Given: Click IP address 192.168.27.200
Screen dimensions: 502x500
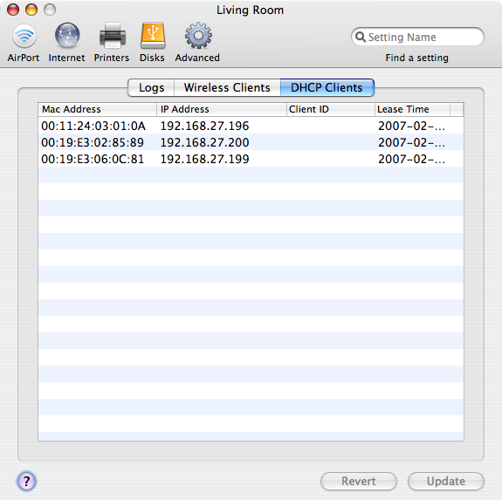Looking at the screenshot, I should (204, 142).
